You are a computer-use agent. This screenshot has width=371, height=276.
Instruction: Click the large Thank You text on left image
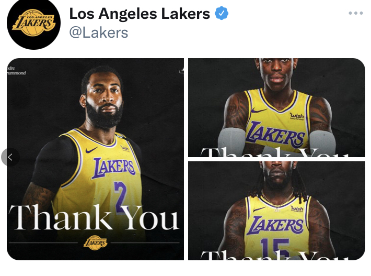(94, 217)
